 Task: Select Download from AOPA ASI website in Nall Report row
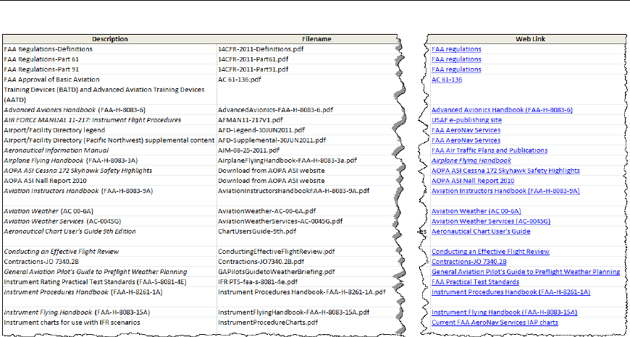272,181
